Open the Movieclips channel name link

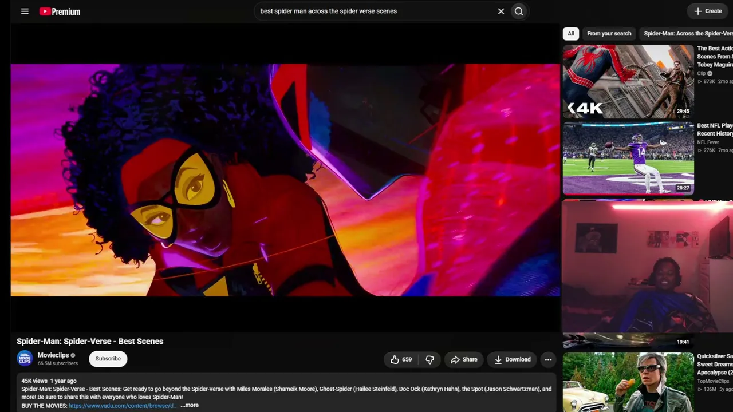[x=53, y=355]
